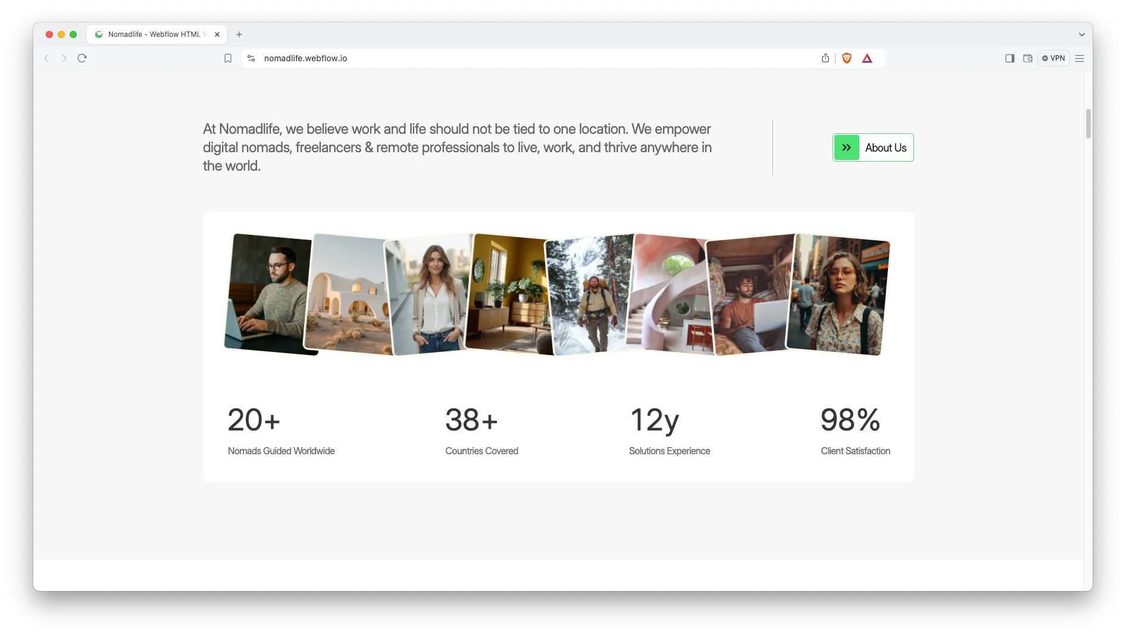Bookmark this page with the bookmark icon
Image resolution: width=1126 pixels, height=635 pixels.
click(228, 58)
